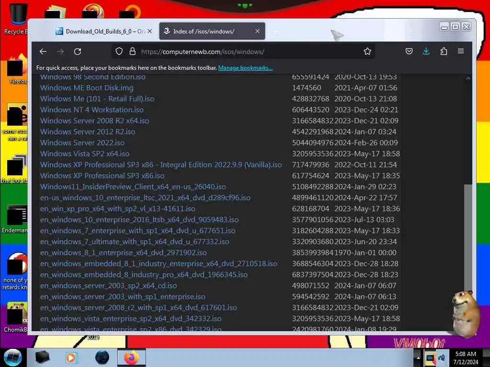Download Windows ME Boot Disk.img
This screenshot has height=367, width=490.
[x=87, y=88]
